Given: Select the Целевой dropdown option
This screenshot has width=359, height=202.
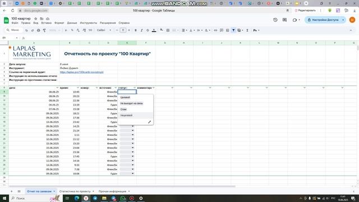Looking at the screenshot, I should (125, 97).
